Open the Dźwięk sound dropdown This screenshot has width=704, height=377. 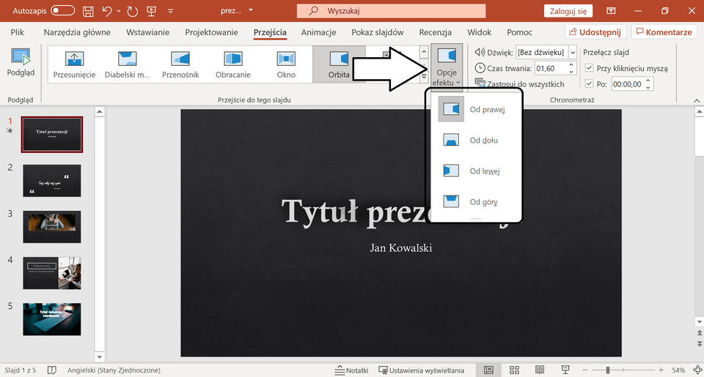point(573,53)
